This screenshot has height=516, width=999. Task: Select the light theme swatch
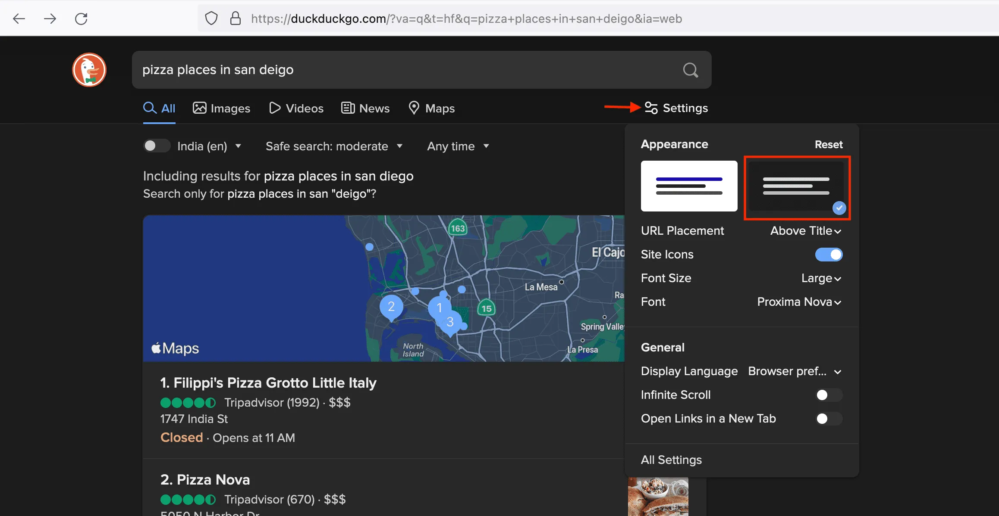pos(689,186)
